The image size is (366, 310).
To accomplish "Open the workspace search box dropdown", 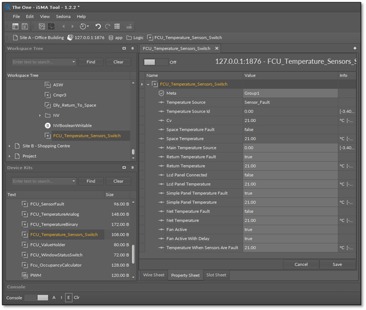I will coord(74,62).
